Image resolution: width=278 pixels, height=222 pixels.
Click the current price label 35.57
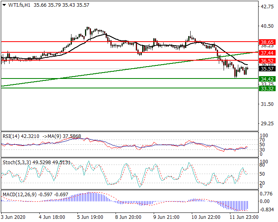click(267, 69)
